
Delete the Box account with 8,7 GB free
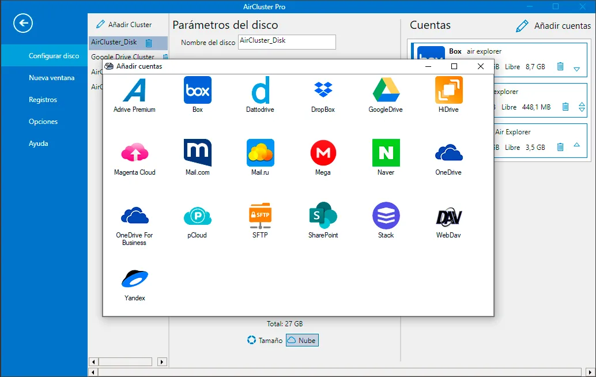pyautogui.click(x=560, y=66)
